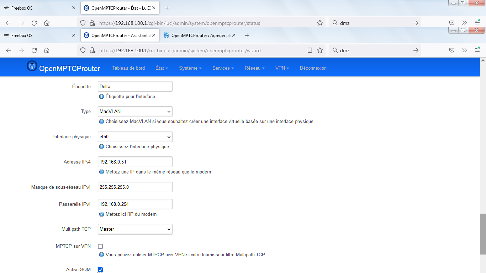Viewport: 486px width, 273px height.
Task: Open the Type dropdown set to MacVLAN
Action: point(135,112)
